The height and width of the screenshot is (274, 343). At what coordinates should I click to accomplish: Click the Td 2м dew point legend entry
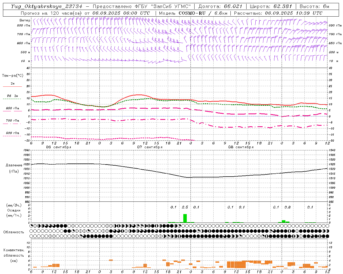[13, 96]
